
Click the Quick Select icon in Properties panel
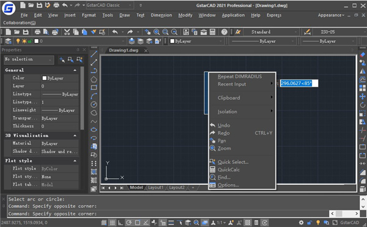click(80, 60)
